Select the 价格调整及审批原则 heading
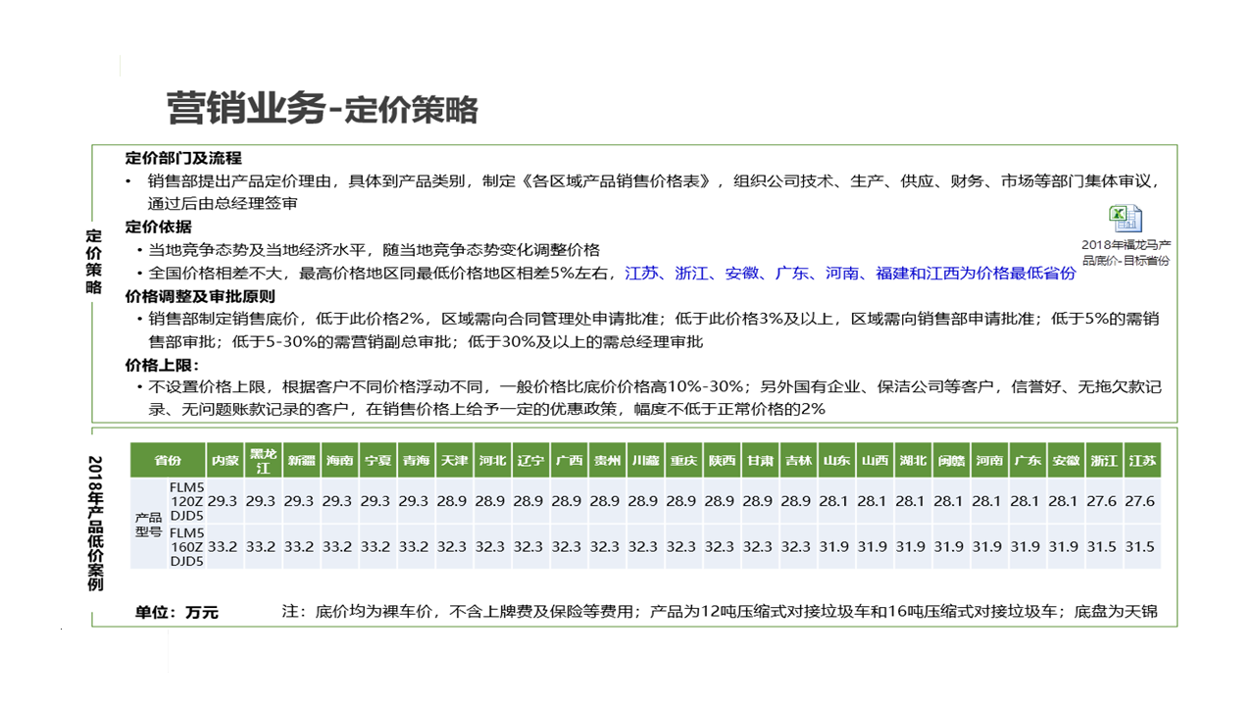 point(200,296)
